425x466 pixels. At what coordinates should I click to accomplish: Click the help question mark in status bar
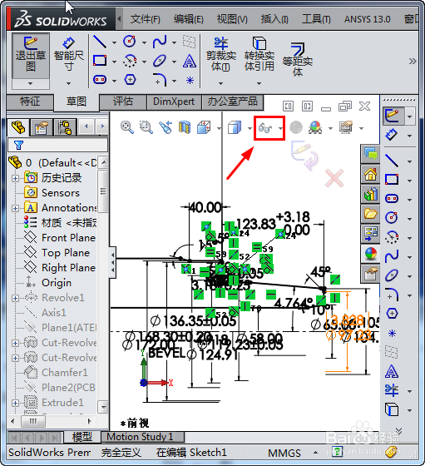click(x=338, y=452)
